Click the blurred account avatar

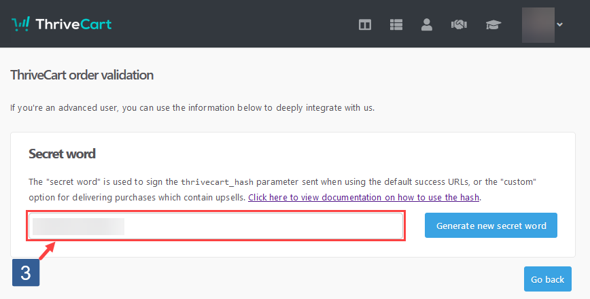click(538, 25)
